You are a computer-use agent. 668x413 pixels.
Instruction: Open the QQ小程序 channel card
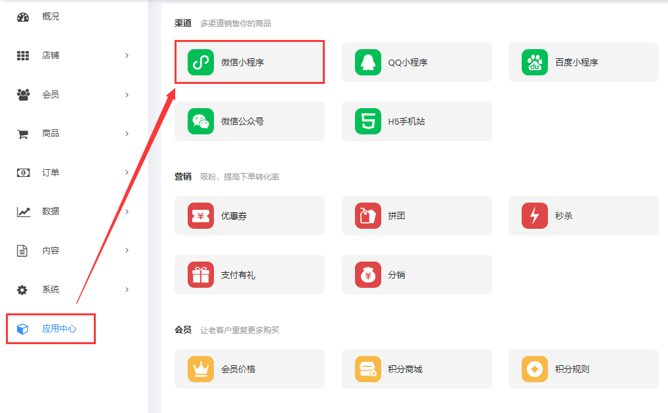417,62
